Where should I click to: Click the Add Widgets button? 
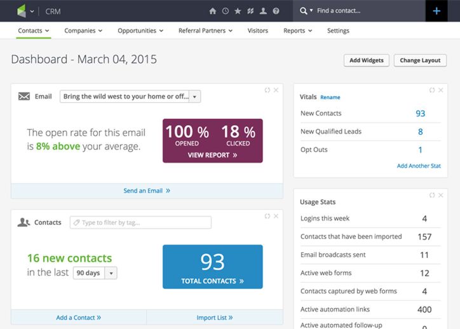pos(367,60)
